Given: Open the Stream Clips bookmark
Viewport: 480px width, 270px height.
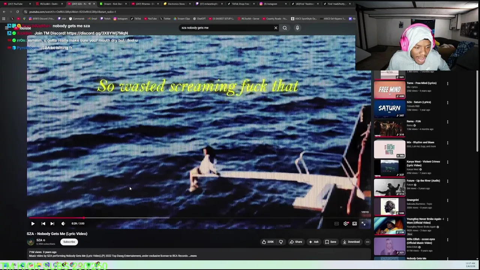Looking at the screenshot, I should tap(182, 19).
